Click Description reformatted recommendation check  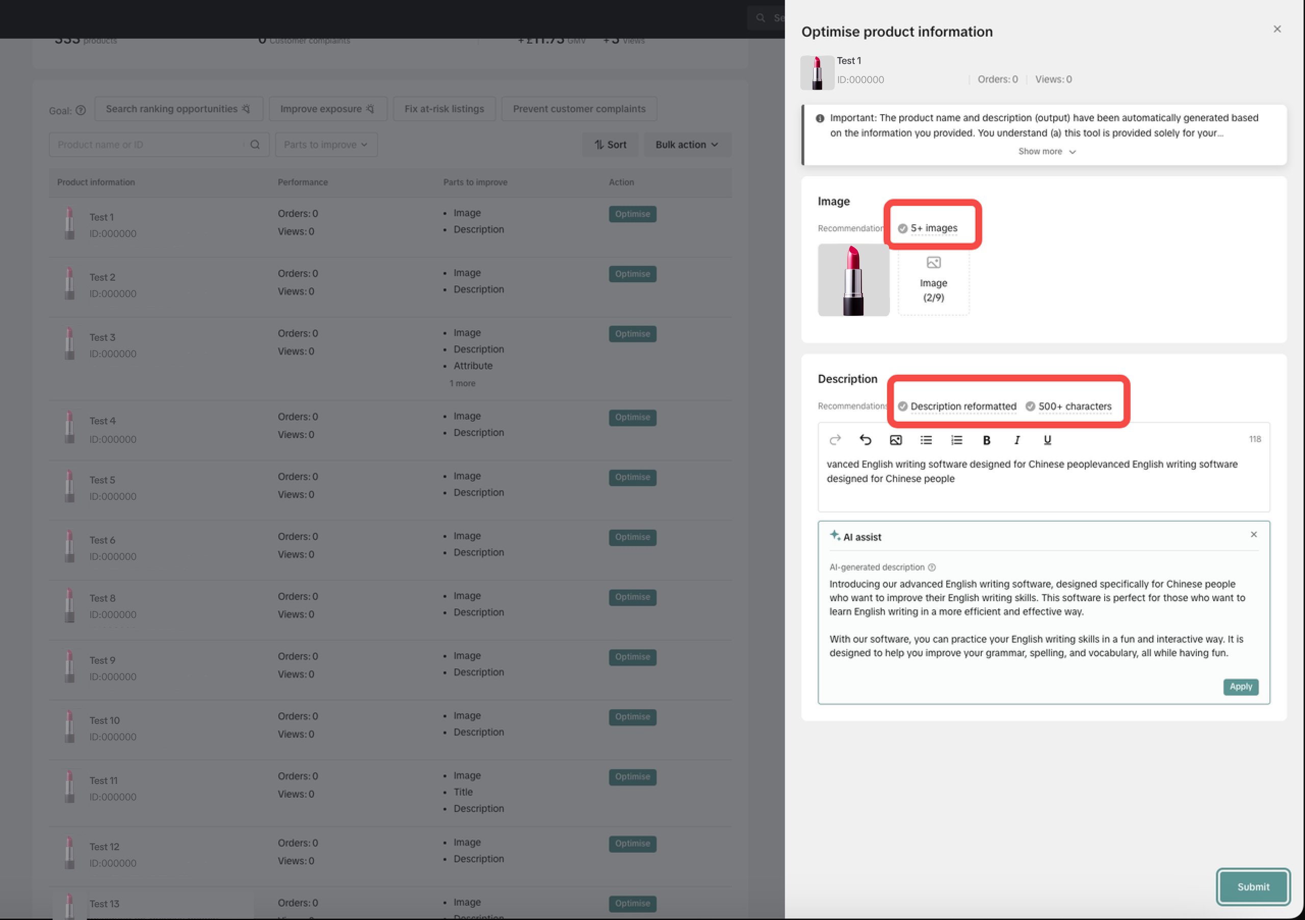903,406
